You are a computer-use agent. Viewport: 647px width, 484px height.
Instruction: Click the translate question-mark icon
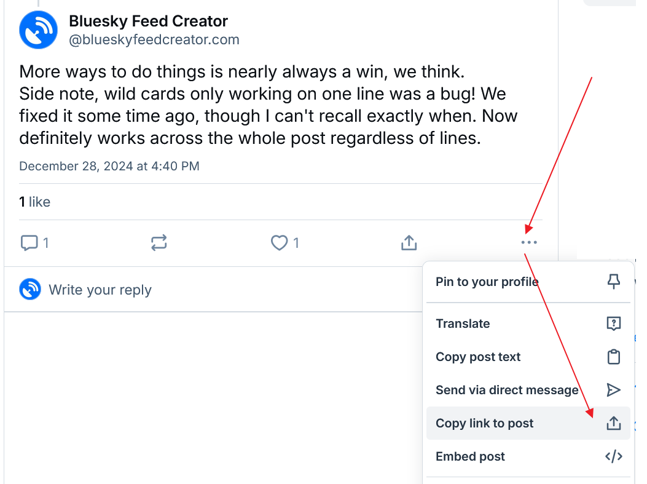tap(613, 323)
